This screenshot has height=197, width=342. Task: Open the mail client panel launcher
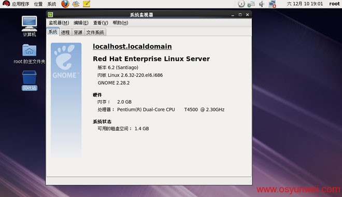click(76, 4)
